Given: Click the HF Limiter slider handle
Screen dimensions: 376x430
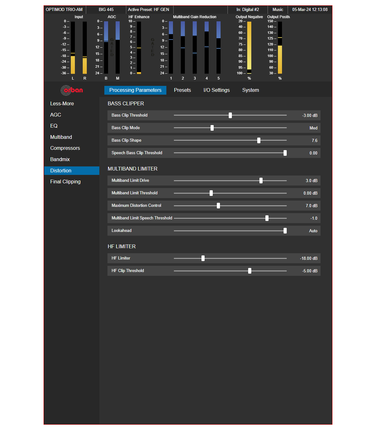Looking at the screenshot, I should (203, 258).
